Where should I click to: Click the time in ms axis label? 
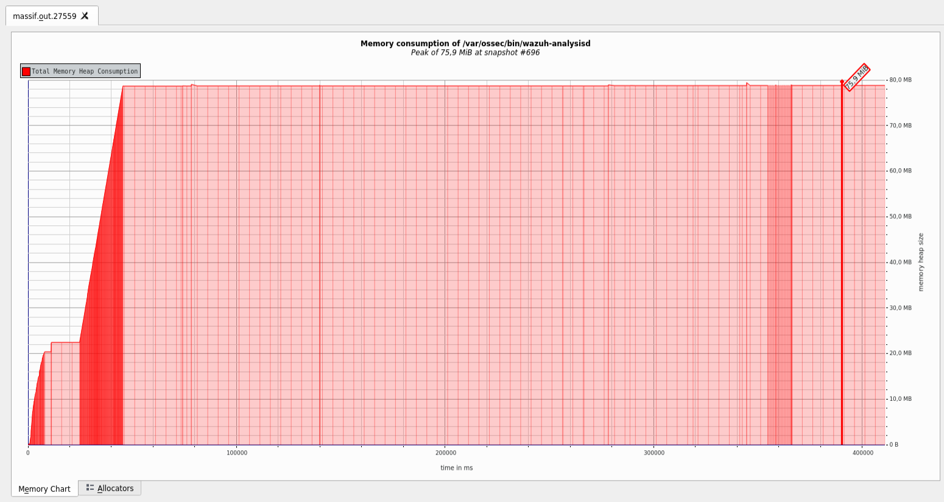[457, 468]
